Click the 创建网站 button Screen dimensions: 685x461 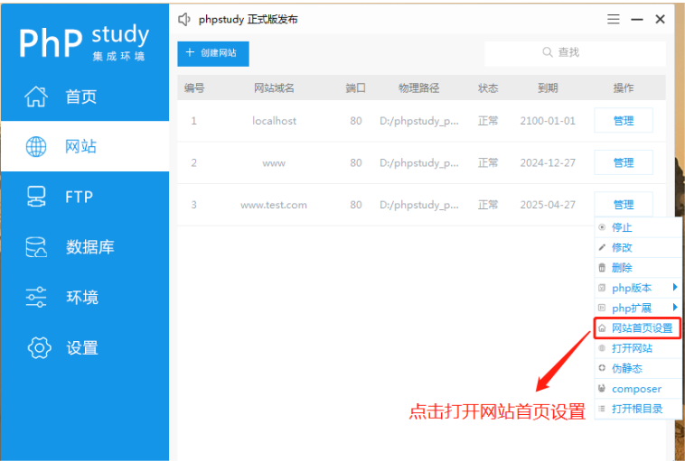(x=213, y=53)
